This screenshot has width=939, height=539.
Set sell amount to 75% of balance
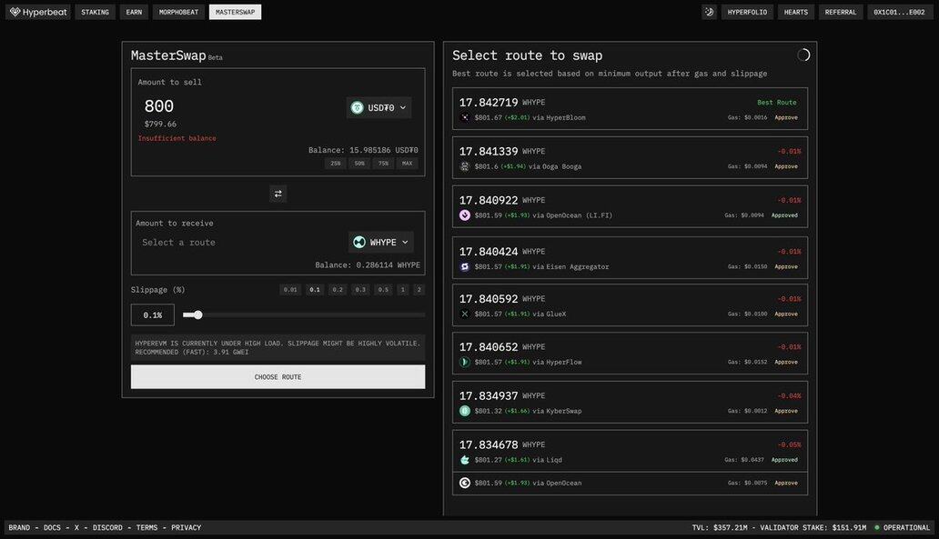click(383, 164)
